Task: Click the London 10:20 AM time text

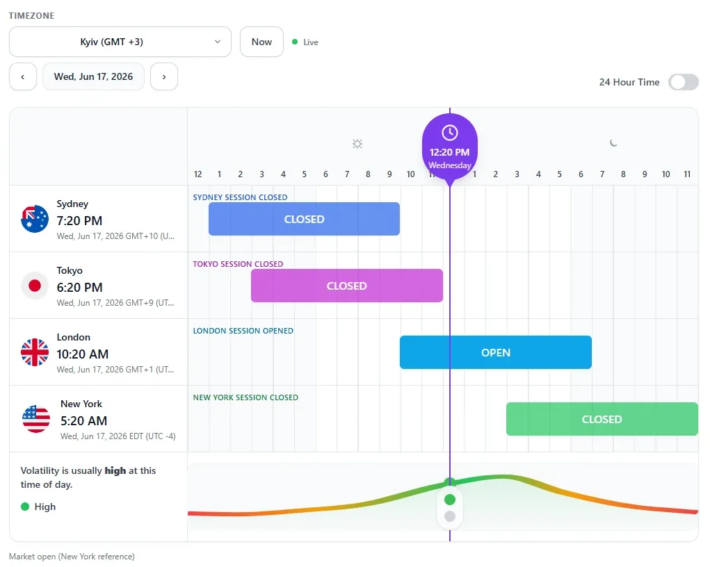Action: (83, 354)
